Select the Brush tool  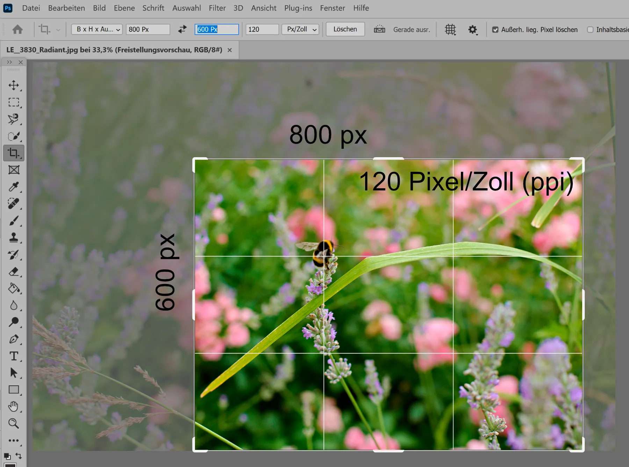point(14,221)
